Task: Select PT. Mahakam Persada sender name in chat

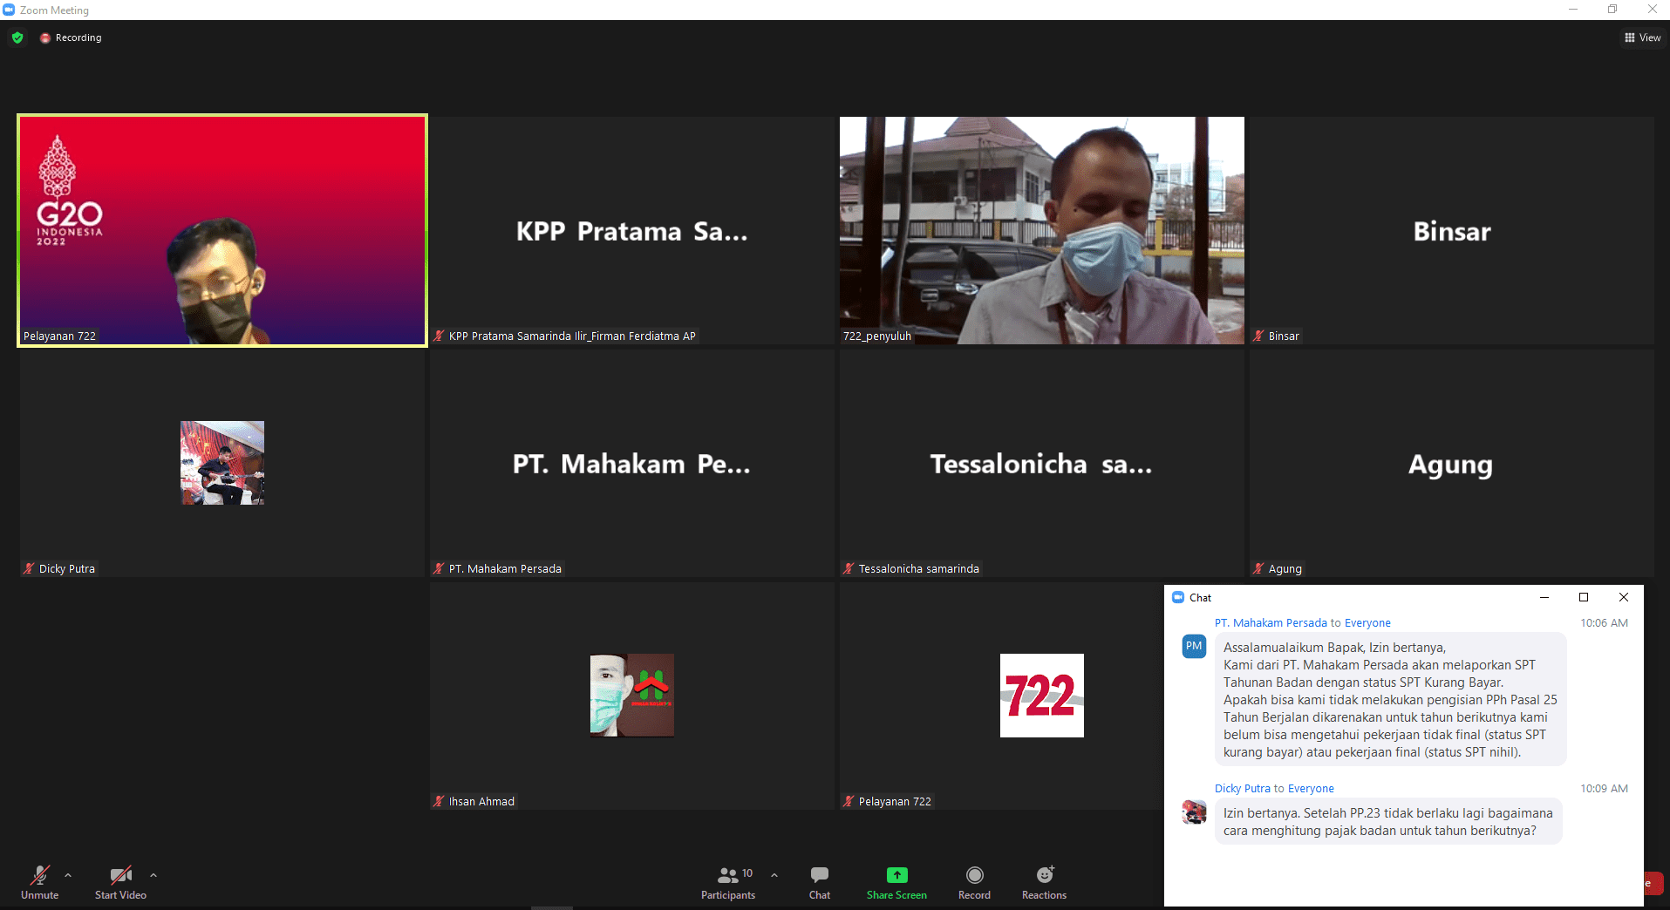Action: (x=1271, y=623)
